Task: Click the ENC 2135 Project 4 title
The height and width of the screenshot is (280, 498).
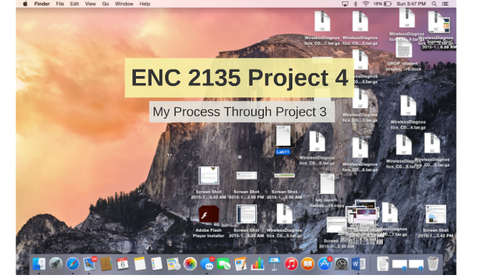Action: [240, 77]
